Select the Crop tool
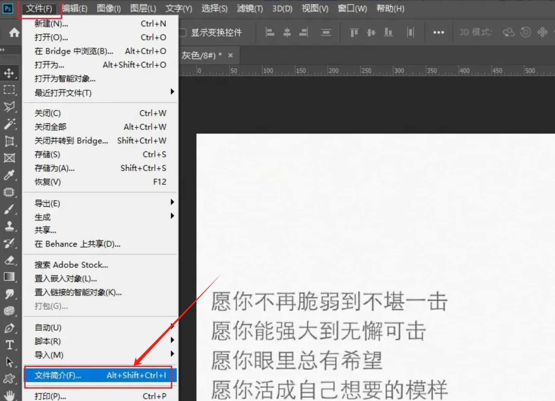The height and width of the screenshot is (401, 555). pos(9,141)
